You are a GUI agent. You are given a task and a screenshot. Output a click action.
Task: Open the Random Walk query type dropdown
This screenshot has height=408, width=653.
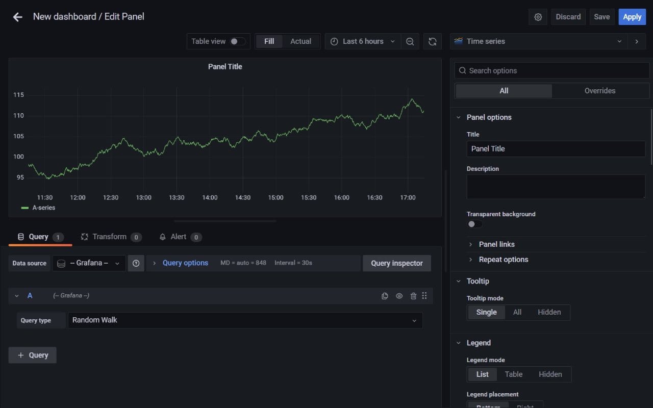(245, 320)
